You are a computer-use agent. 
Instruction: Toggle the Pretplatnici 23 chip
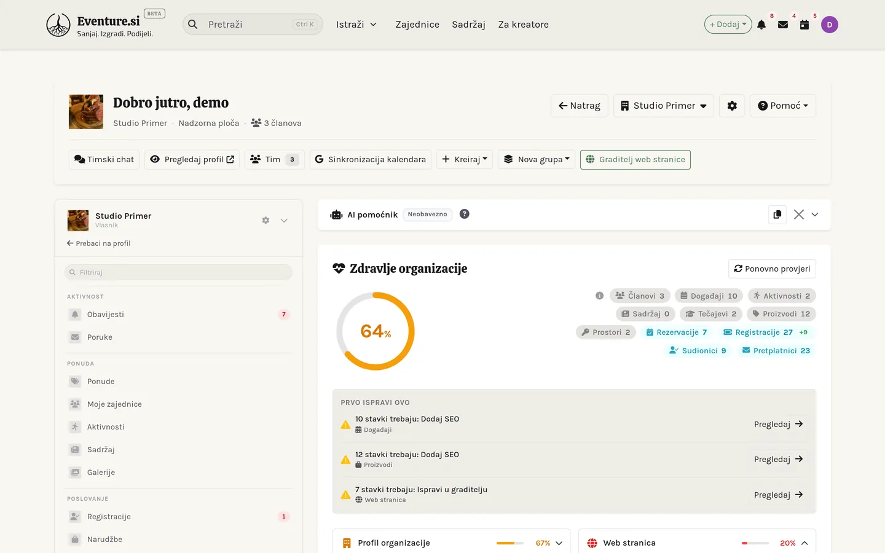pos(776,351)
